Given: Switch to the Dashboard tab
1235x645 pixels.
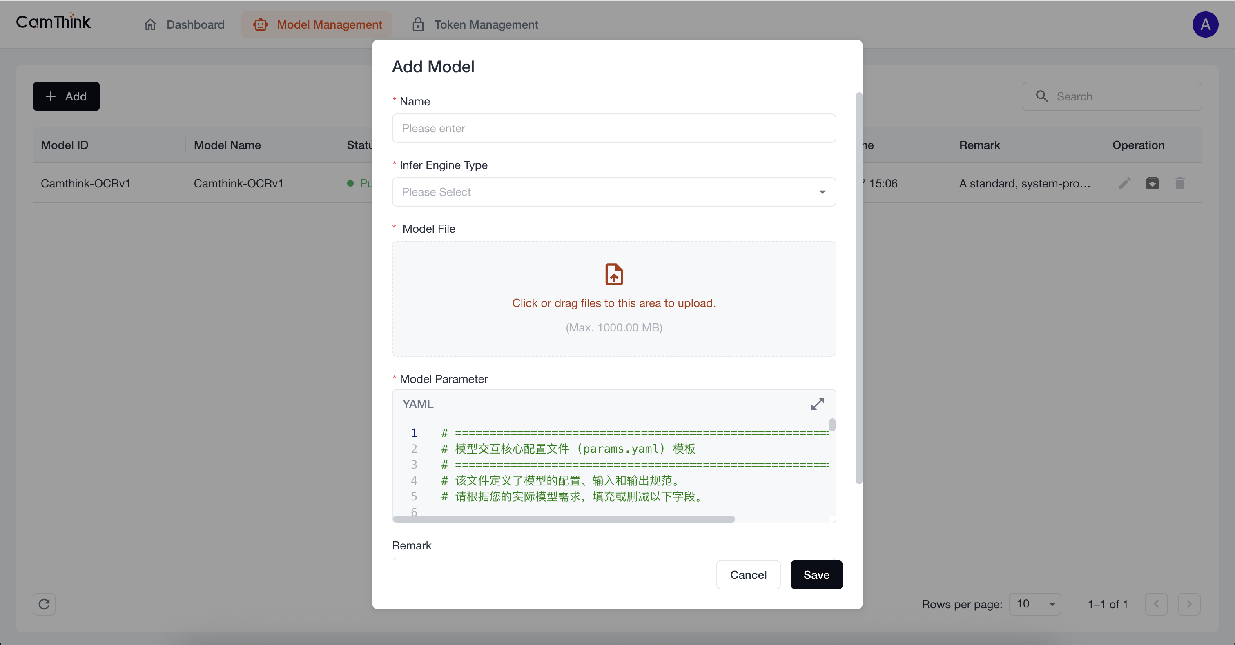Looking at the screenshot, I should pyautogui.click(x=184, y=24).
